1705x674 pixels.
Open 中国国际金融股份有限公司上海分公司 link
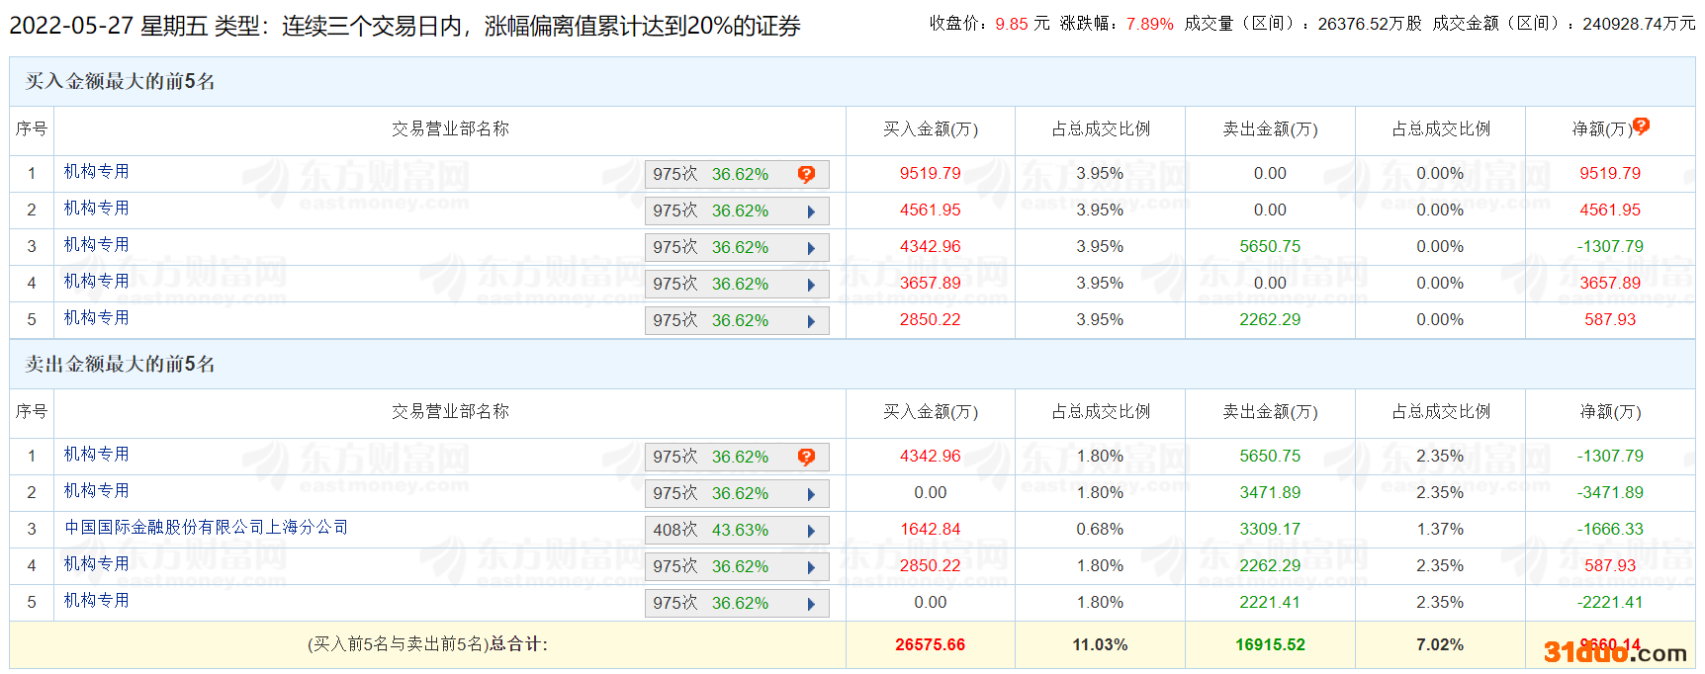click(206, 528)
